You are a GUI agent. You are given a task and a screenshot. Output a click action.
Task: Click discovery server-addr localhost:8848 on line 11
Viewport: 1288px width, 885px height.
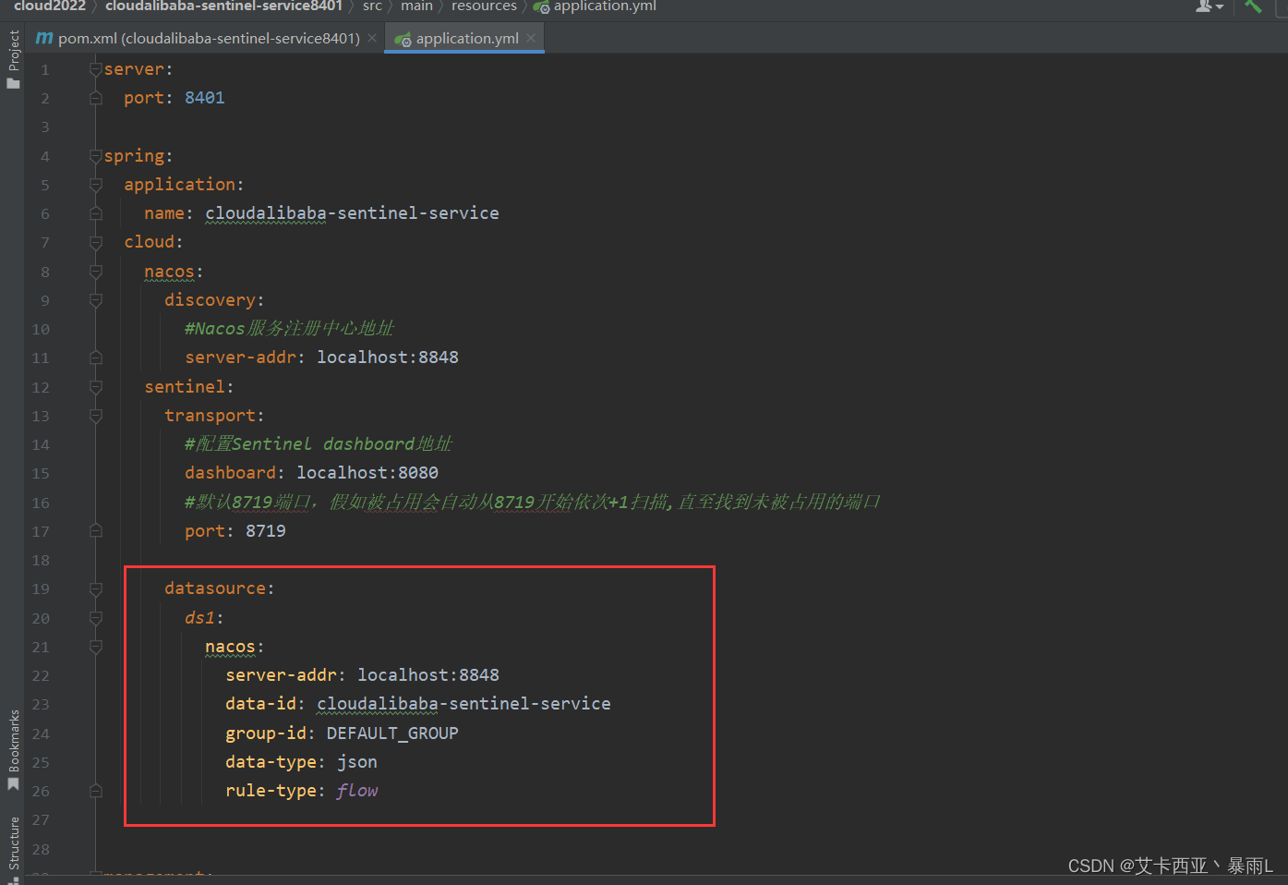click(387, 358)
